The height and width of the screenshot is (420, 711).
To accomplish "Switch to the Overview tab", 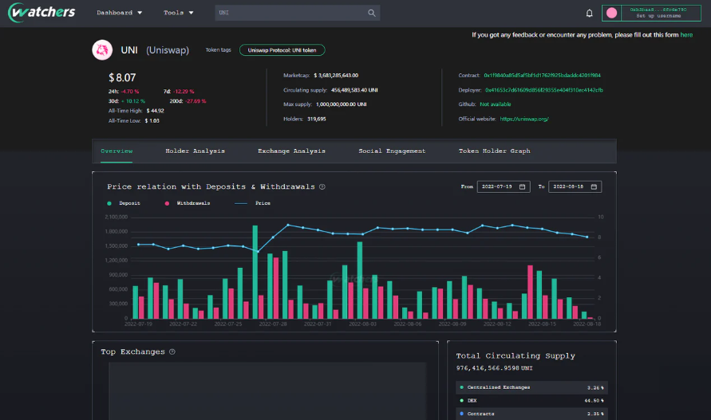I will (117, 151).
